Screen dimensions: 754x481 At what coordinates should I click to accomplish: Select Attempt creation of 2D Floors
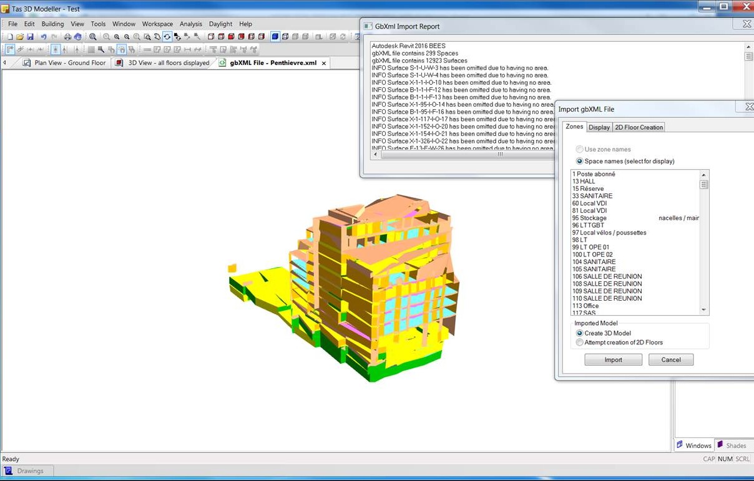[x=580, y=343]
